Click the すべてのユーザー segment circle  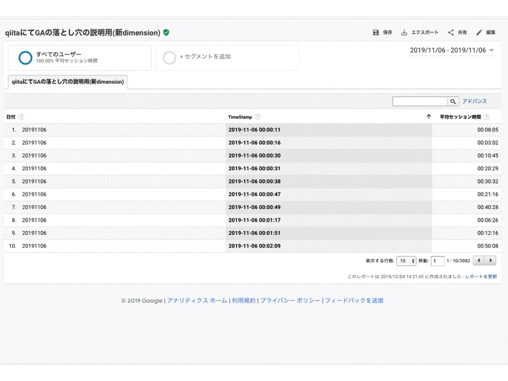(25, 58)
